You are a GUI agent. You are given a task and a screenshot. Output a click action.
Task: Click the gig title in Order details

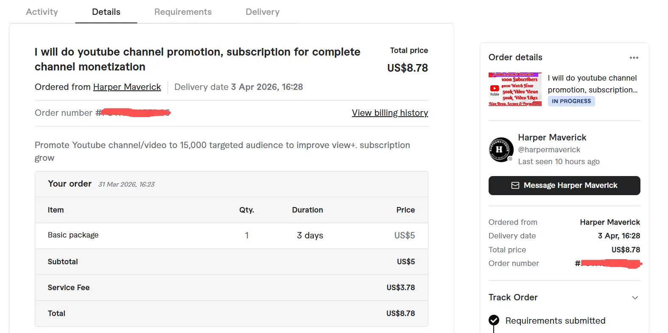[x=593, y=84]
